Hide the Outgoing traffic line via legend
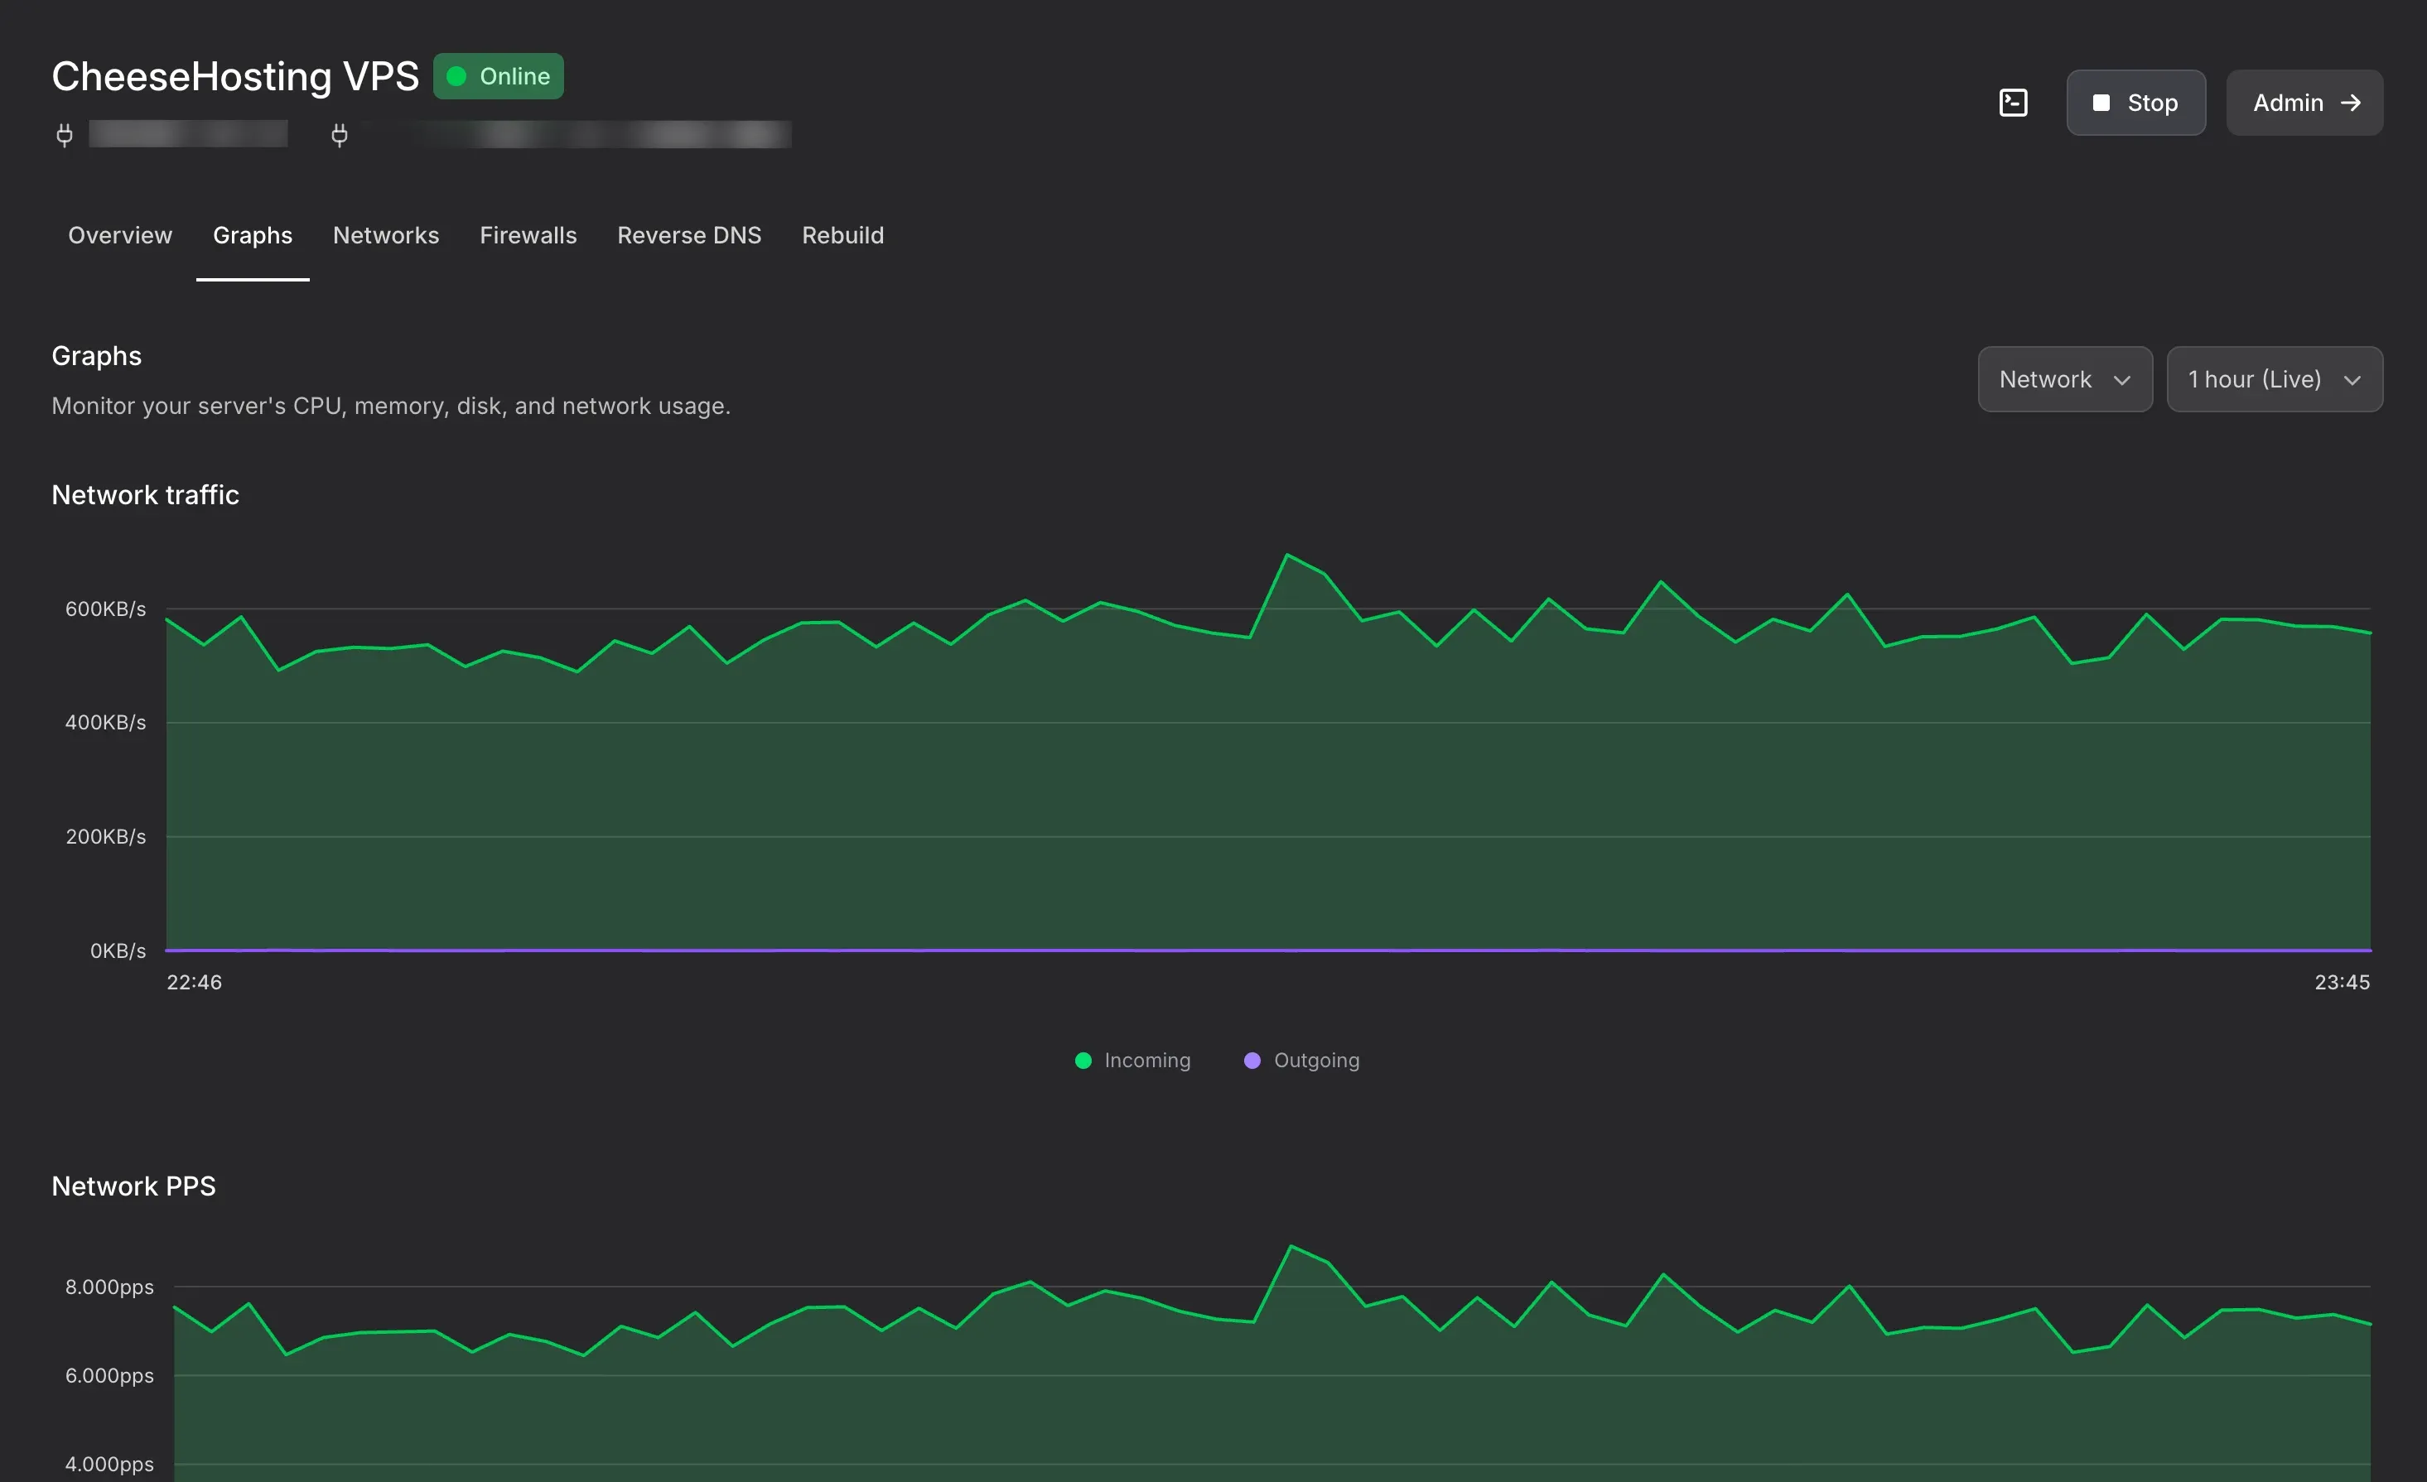Image resolution: width=2427 pixels, height=1482 pixels. pyautogui.click(x=1300, y=1061)
